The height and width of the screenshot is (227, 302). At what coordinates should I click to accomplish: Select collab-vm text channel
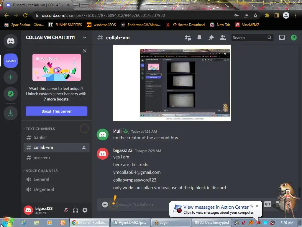57,147
